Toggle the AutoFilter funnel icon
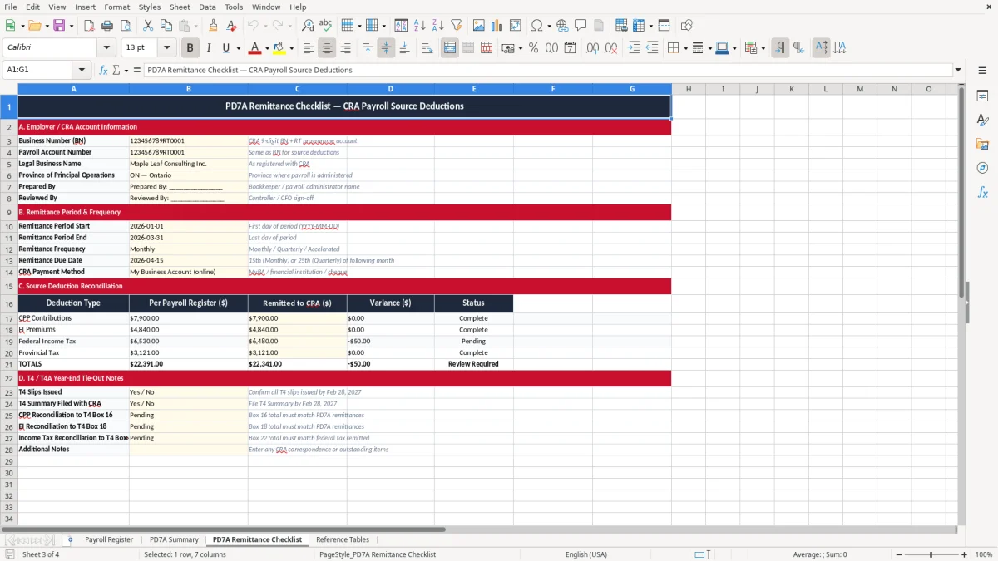Image resolution: width=998 pixels, height=561 pixels. [456, 26]
